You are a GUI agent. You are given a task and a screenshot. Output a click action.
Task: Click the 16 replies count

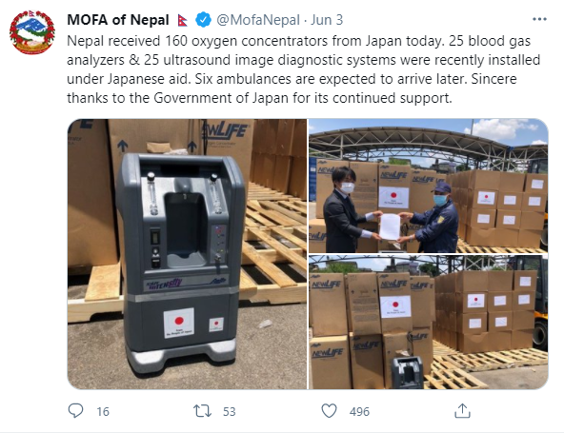[103, 411]
